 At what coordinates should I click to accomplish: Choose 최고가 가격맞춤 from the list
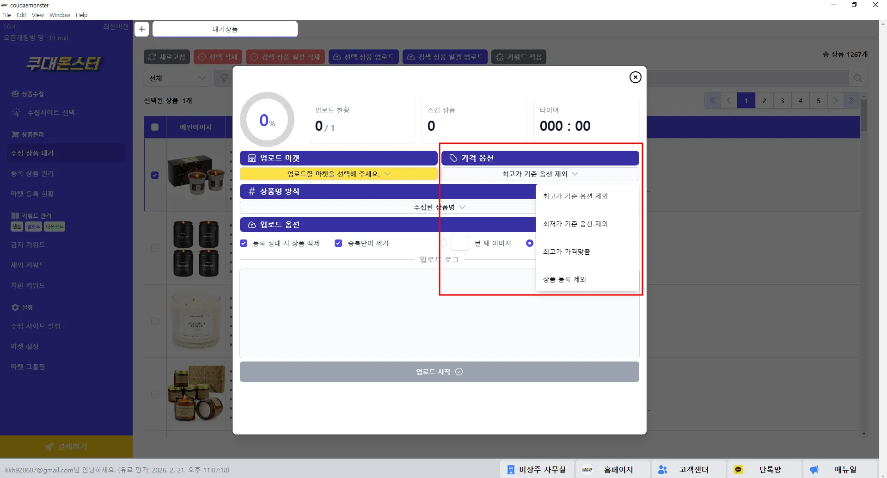pos(587,251)
